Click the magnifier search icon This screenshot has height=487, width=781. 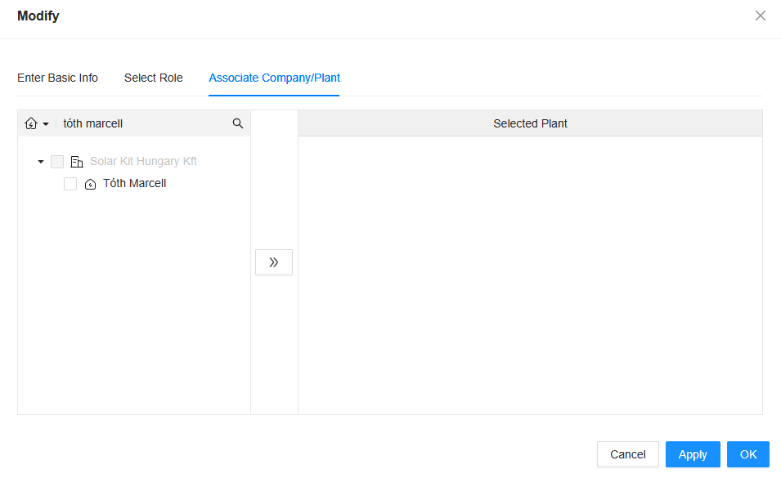click(x=238, y=123)
